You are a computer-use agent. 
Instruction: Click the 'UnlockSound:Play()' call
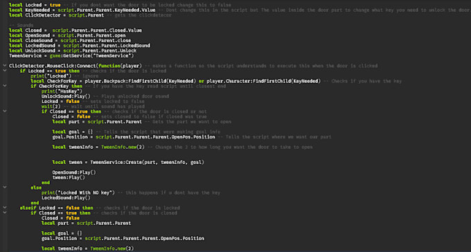point(66,96)
